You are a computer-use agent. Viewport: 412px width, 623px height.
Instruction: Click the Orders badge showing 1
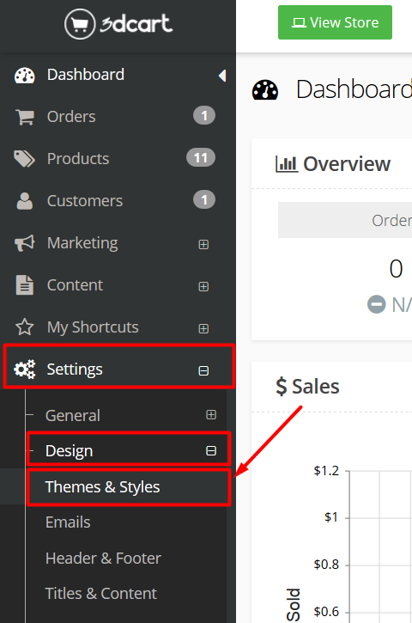click(x=204, y=116)
